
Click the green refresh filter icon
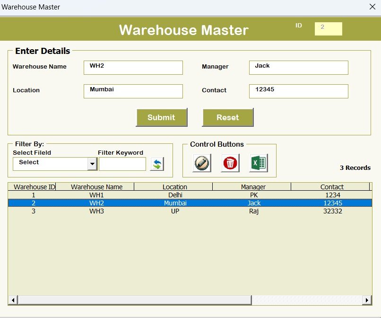(x=157, y=164)
